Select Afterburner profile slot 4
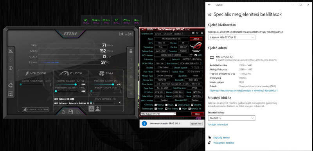 (x=131, y=85)
